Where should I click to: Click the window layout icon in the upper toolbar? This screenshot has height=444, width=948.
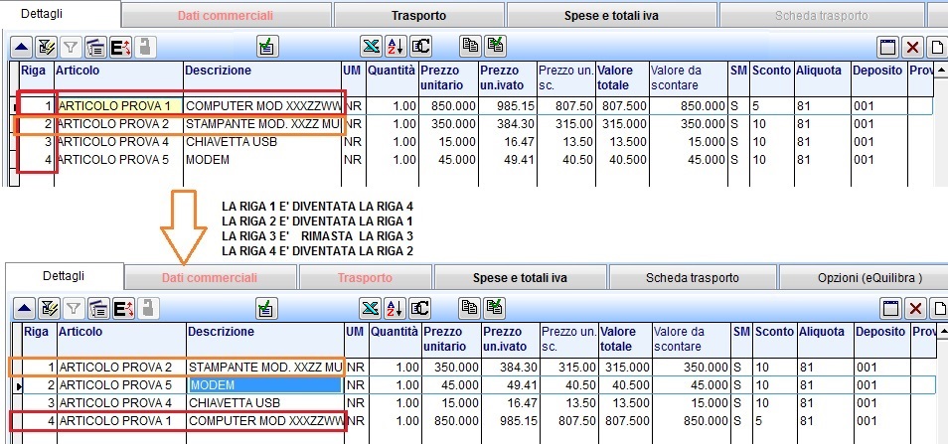pyautogui.click(x=888, y=47)
